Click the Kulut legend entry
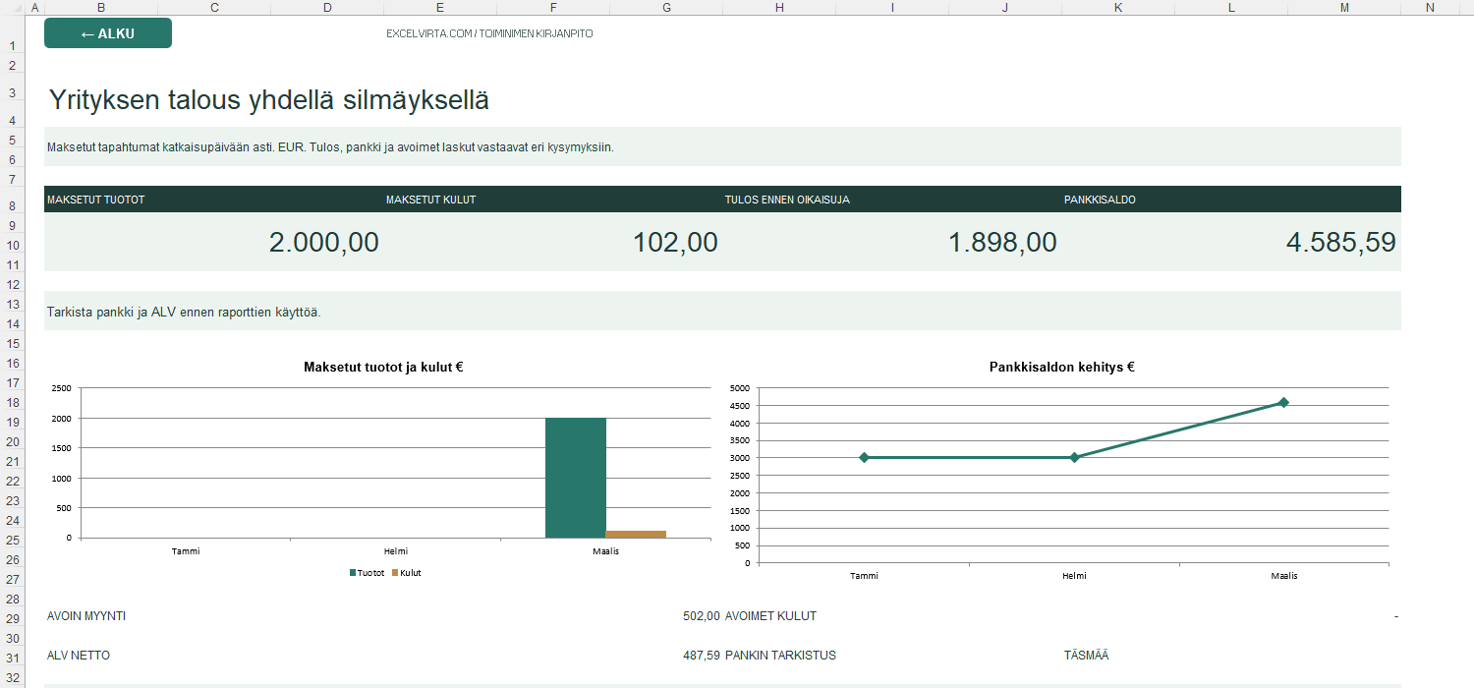 click(406, 572)
